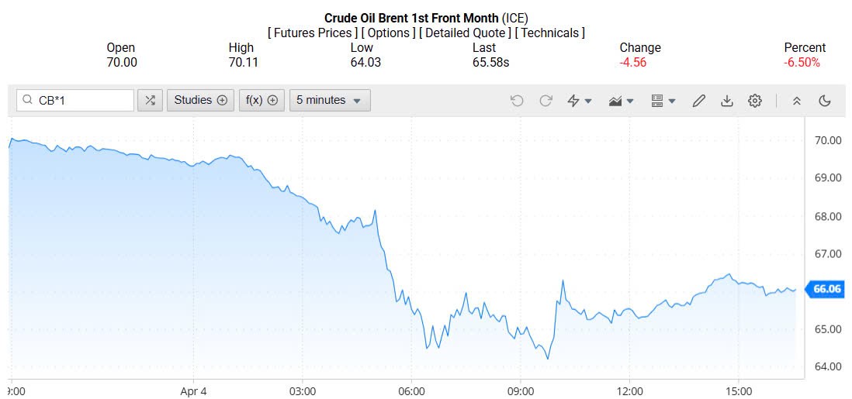Go to the Detailed Quote link
Screen dimensions: 852x399
pos(465,33)
